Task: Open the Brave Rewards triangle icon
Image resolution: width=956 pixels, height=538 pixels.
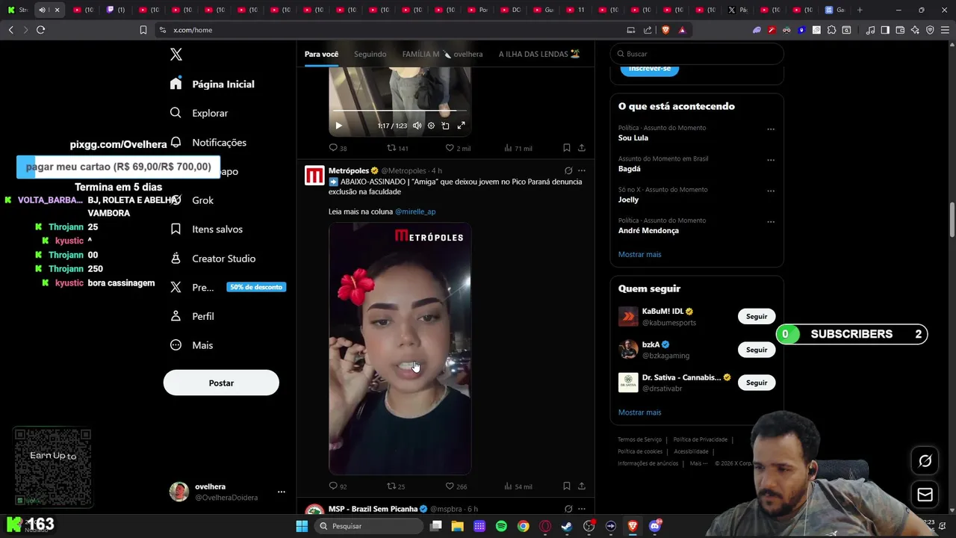Action: pos(682,30)
